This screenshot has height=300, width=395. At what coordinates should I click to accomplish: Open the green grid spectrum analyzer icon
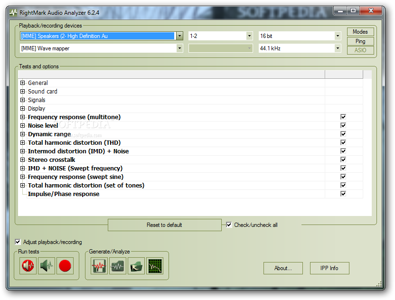(155, 266)
